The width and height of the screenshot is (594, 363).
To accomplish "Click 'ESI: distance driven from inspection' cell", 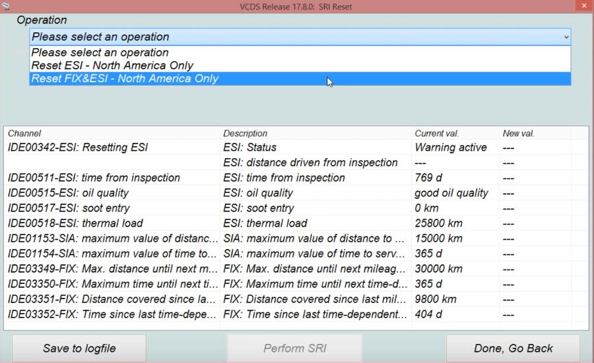I will click(x=310, y=163).
